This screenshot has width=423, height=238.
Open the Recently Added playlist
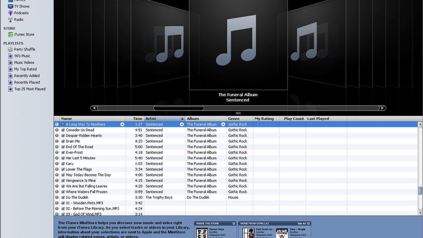tap(24, 76)
